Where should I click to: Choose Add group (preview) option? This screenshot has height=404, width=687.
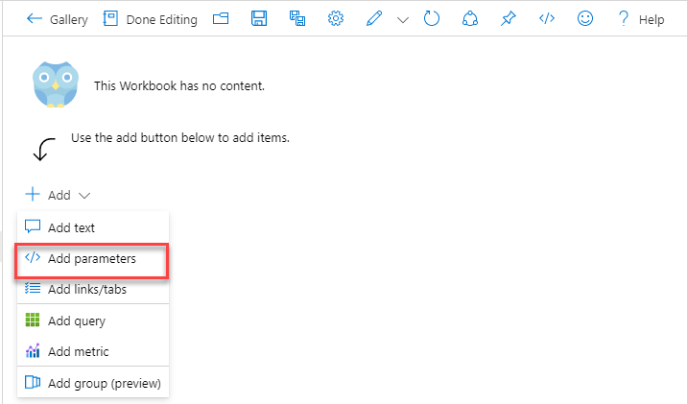pos(93,383)
